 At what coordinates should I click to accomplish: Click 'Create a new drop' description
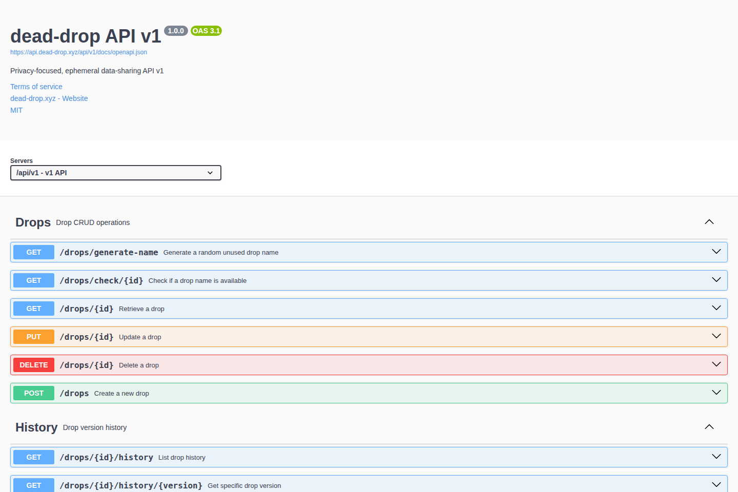121,394
